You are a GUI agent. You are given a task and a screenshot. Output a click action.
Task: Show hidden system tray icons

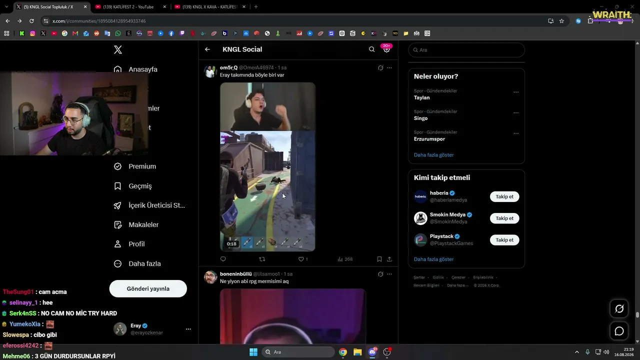point(576,352)
